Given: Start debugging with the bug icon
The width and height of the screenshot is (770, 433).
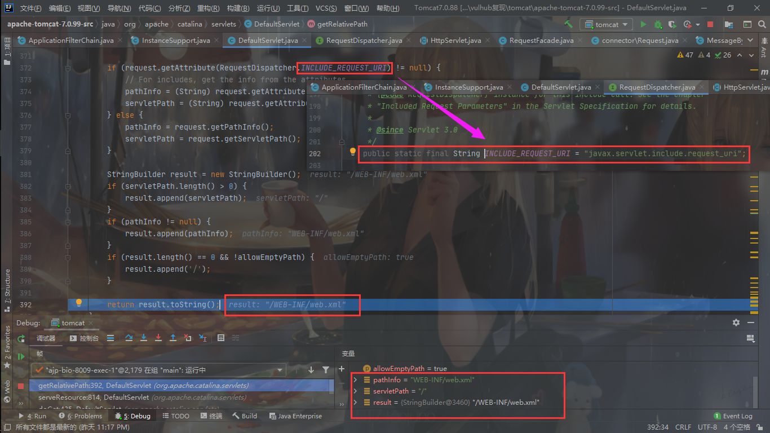Looking at the screenshot, I should coord(658,24).
